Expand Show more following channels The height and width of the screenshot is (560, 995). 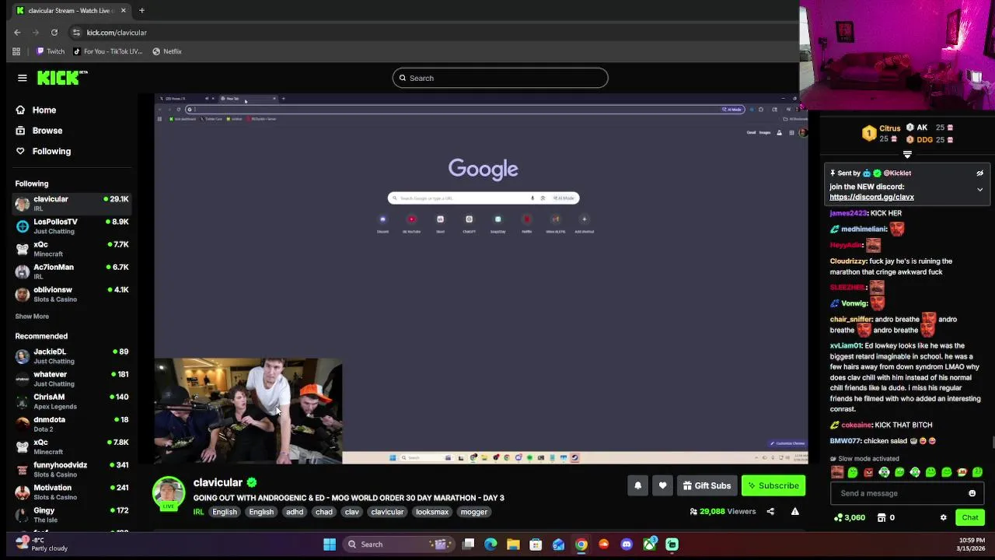[32, 316]
